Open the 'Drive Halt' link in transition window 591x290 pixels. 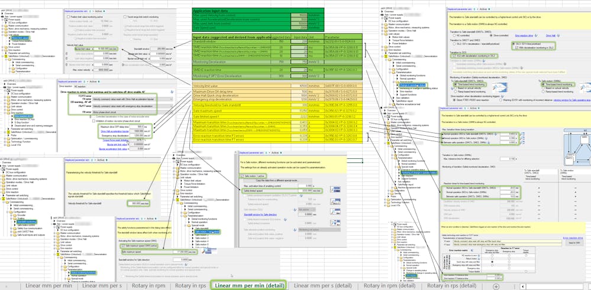[x=551, y=35]
